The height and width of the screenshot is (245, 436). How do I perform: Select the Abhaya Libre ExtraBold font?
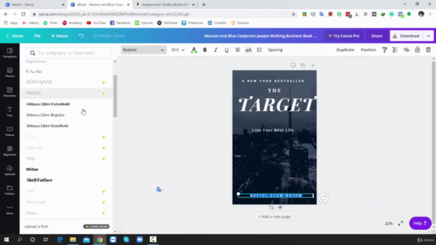pos(66,104)
